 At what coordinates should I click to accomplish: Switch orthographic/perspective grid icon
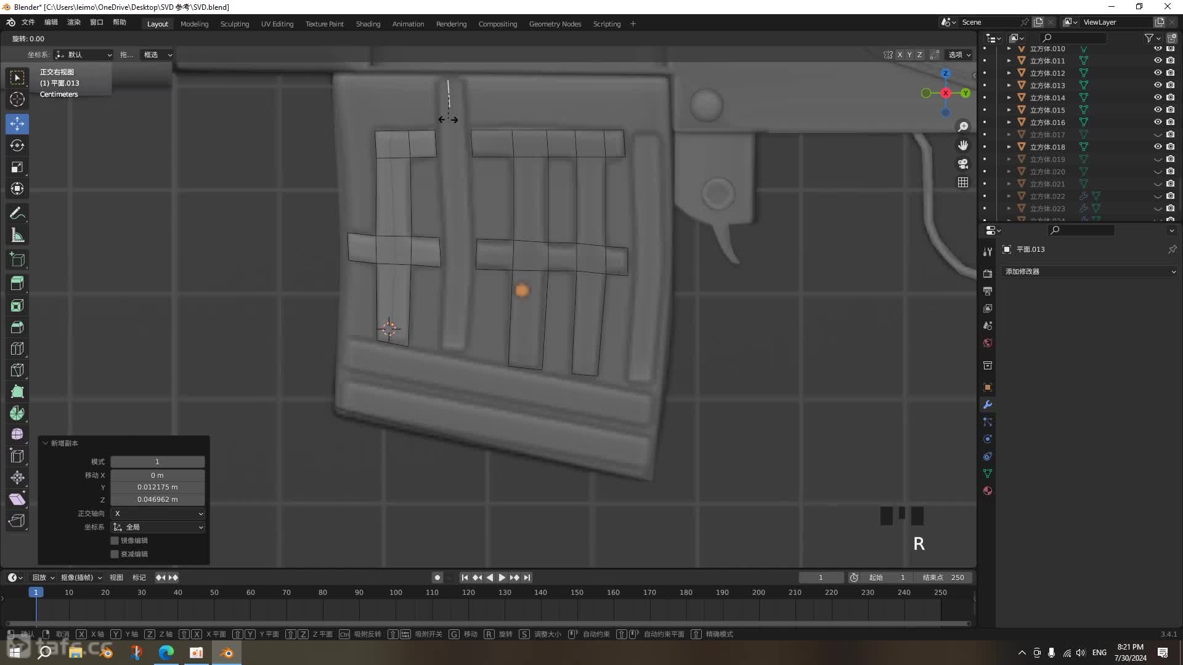(x=963, y=182)
